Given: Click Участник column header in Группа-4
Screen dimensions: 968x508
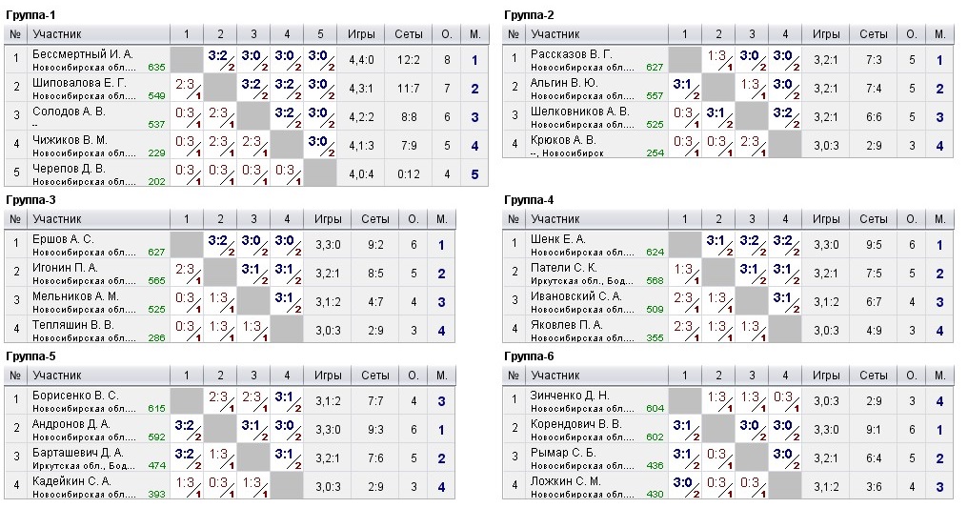Looking at the screenshot, I should coord(555,219).
